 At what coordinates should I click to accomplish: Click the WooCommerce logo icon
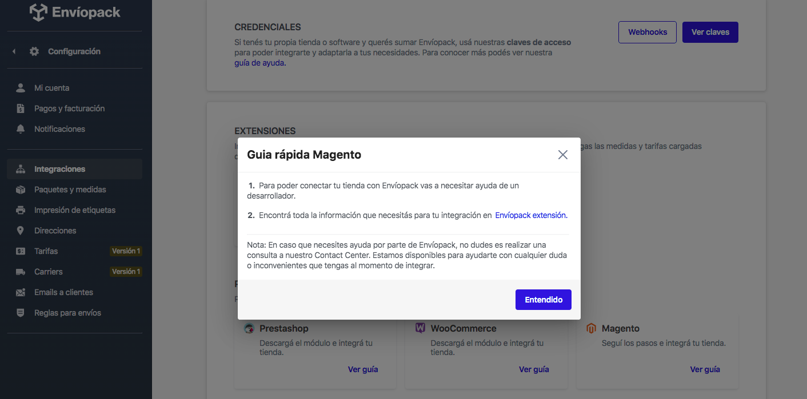tap(420, 328)
